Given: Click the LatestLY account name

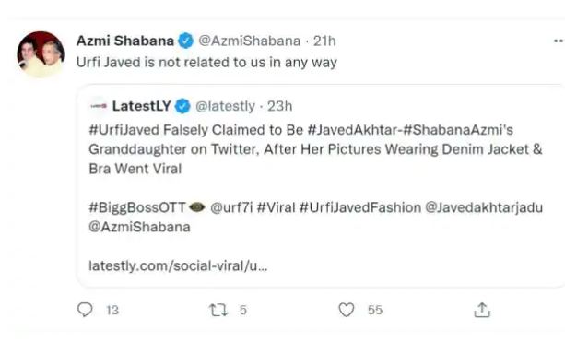Looking at the screenshot, I should (x=142, y=106).
